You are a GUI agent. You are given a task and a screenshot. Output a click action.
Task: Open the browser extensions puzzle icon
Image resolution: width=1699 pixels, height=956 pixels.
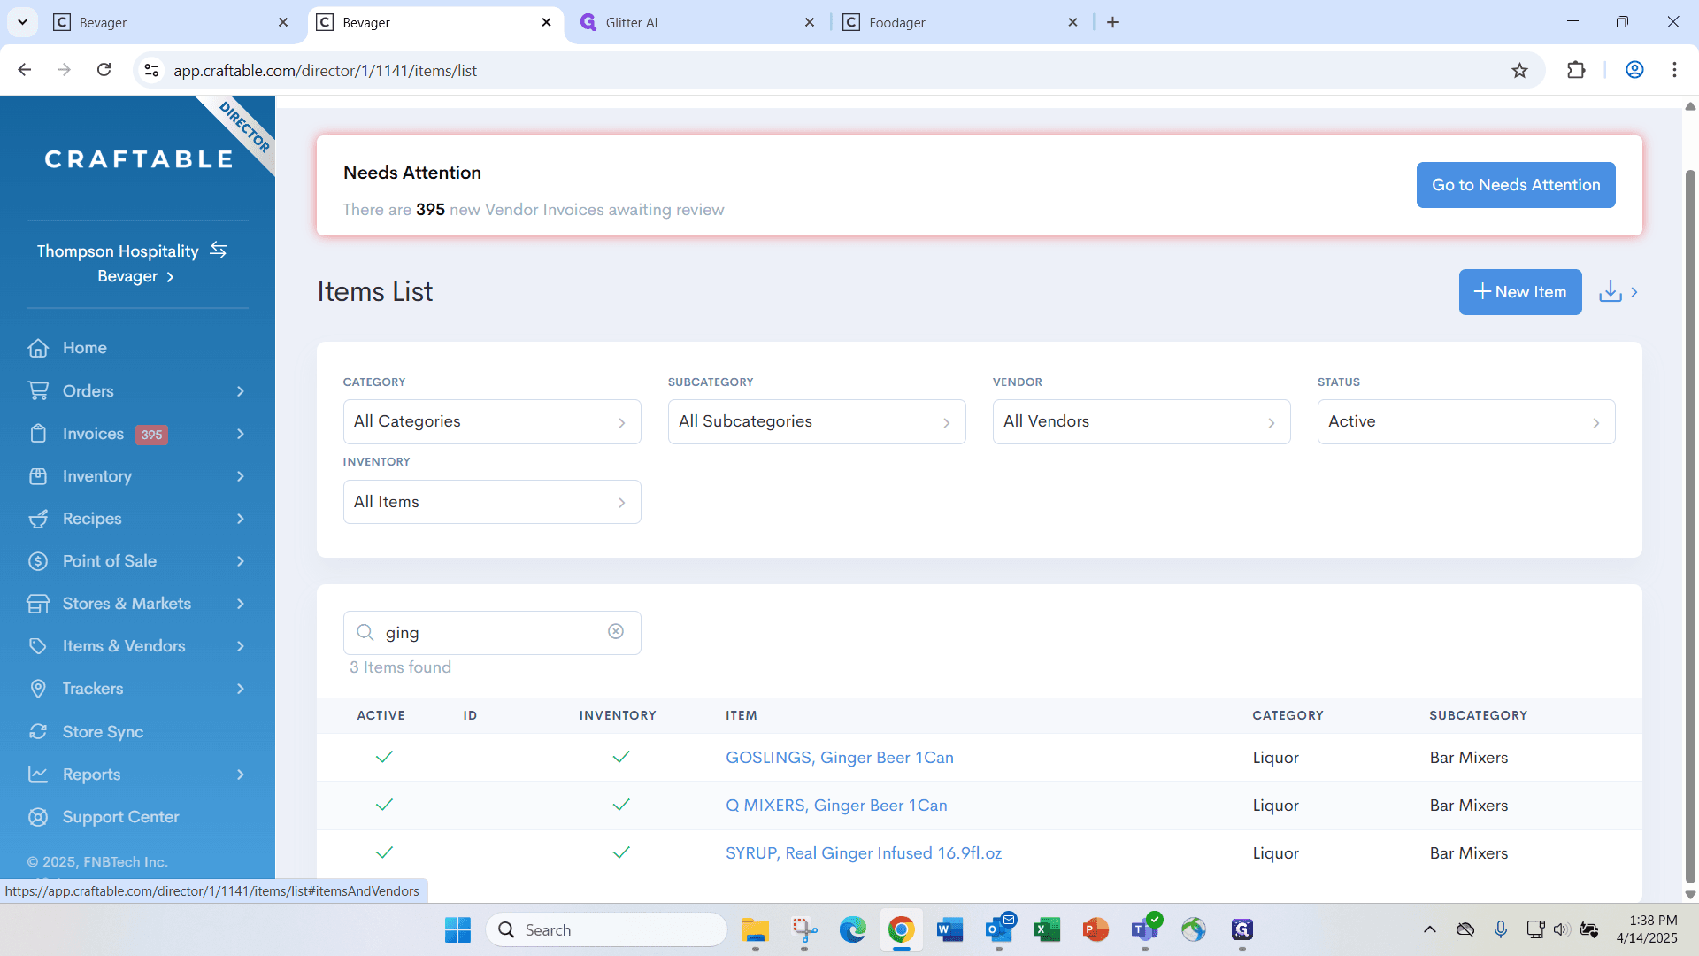click(x=1576, y=70)
